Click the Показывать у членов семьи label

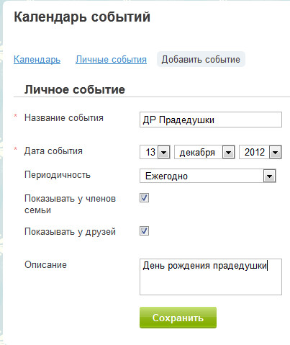pos(70,205)
